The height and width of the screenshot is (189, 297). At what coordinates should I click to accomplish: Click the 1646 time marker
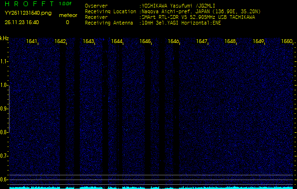tap(173, 41)
